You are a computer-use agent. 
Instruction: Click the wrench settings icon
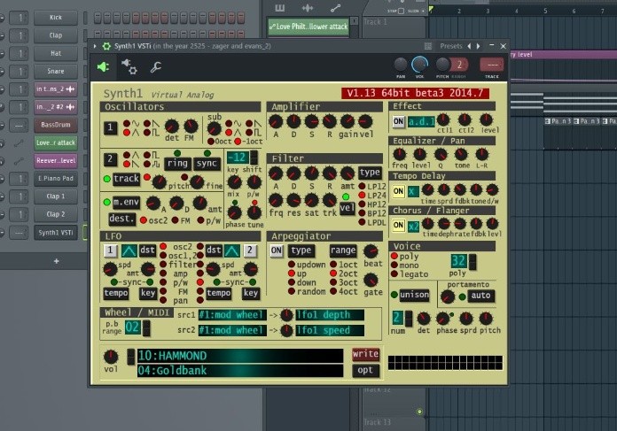coord(155,67)
